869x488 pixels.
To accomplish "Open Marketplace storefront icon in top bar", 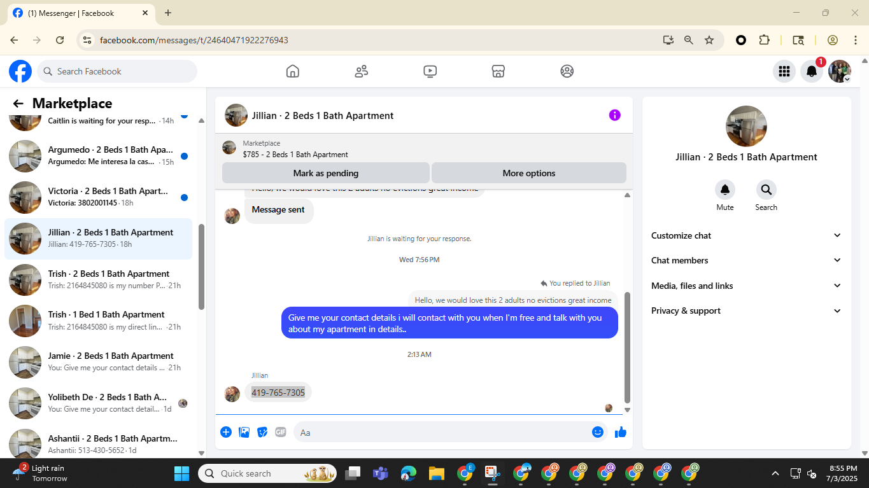I will pyautogui.click(x=498, y=71).
